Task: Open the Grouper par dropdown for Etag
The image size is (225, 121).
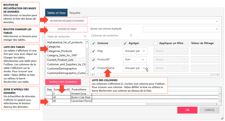Action: click(135, 51)
